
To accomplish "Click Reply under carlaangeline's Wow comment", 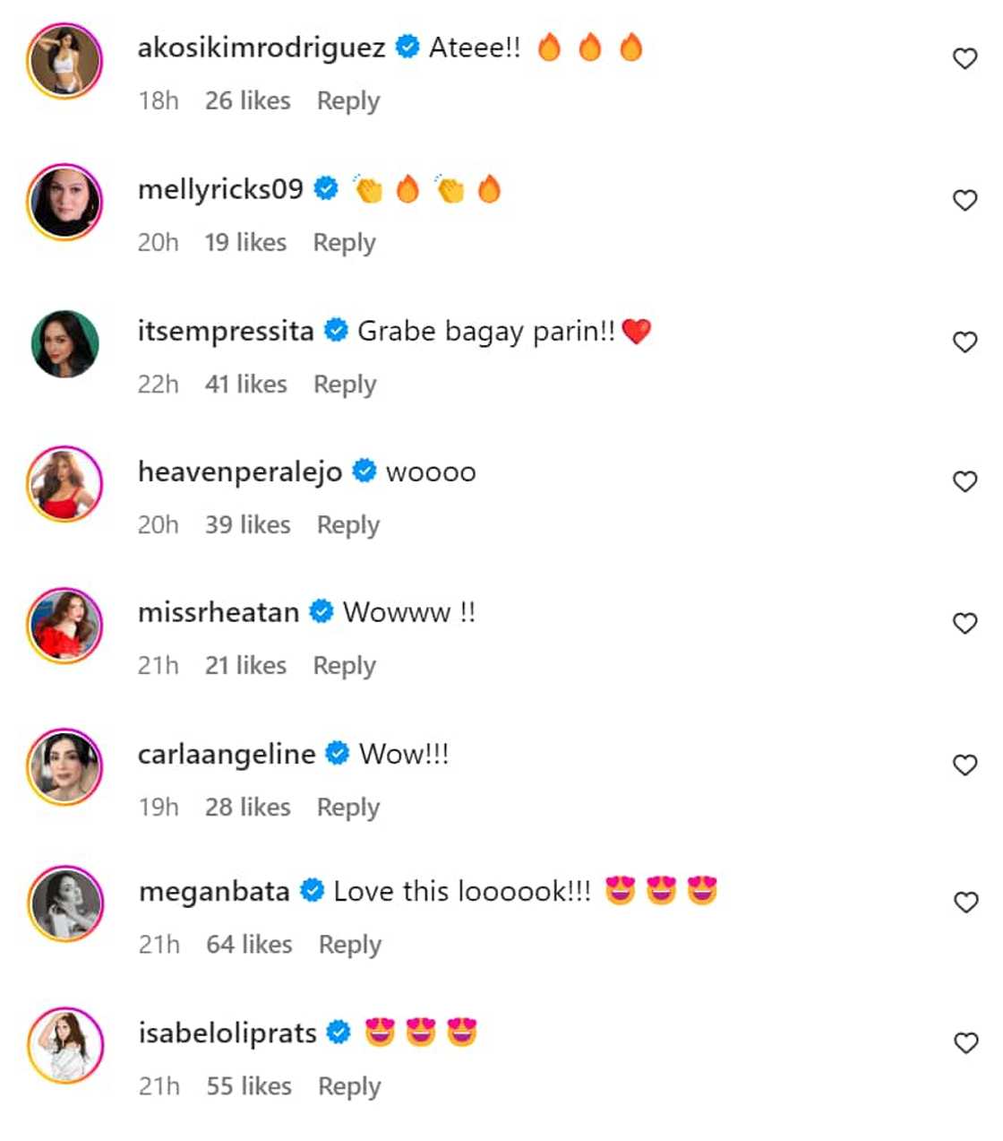I will (x=348, y=808).
